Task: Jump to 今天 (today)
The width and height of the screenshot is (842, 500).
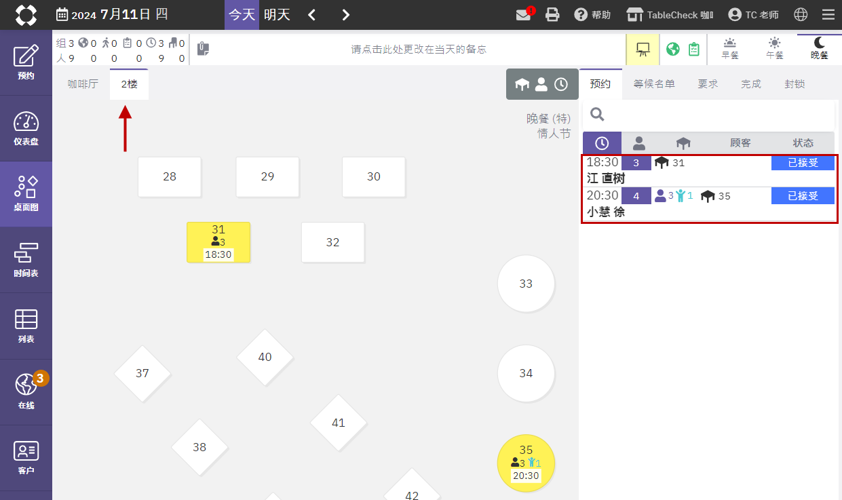Action: [x=242, y=15]
